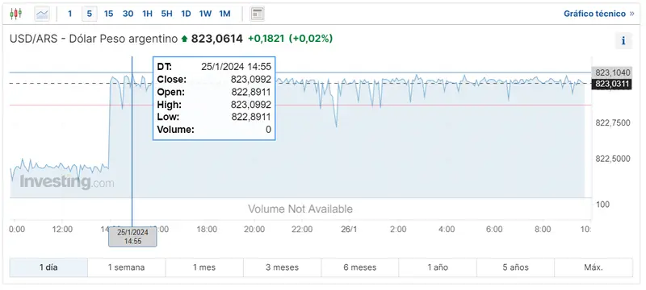
Task: Switch to candlestick chart type icon
Action: [x=15, y=14]
